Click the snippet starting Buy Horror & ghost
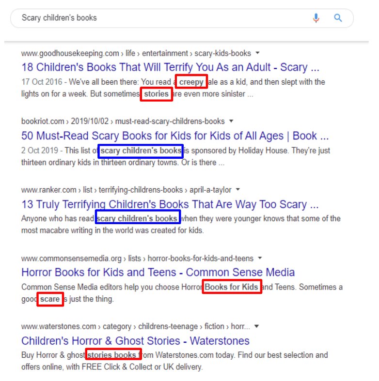Screen dimensions: 379x381 coord(174,361)
